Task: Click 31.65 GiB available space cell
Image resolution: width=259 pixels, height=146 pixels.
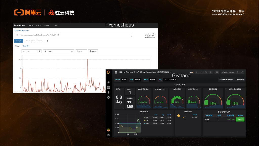Action: [x=231, y=119]
